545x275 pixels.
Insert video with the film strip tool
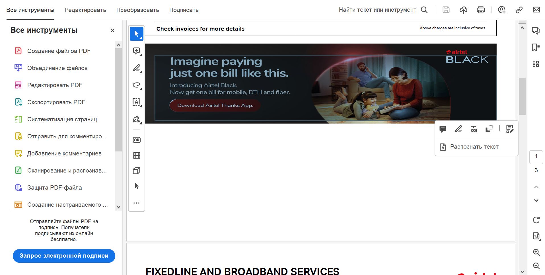(x=137, y=155)
